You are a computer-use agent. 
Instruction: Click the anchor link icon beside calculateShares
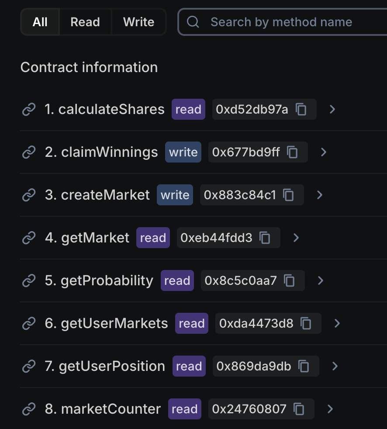tap(29, 109)
